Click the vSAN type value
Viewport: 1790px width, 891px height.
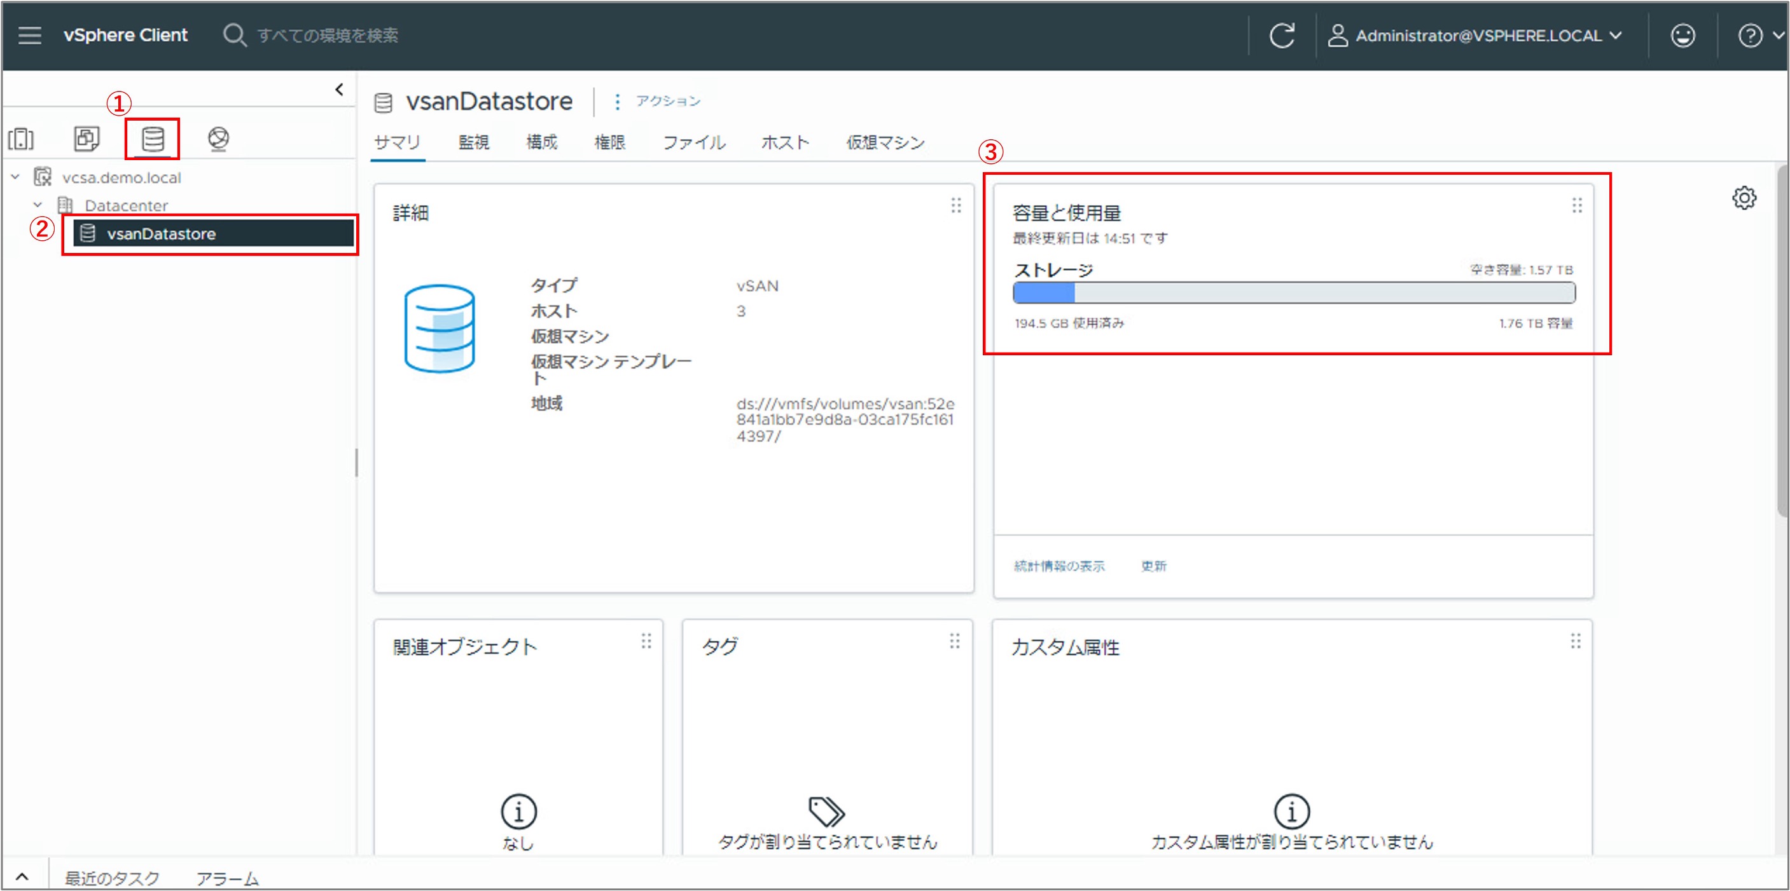point(758,285)
